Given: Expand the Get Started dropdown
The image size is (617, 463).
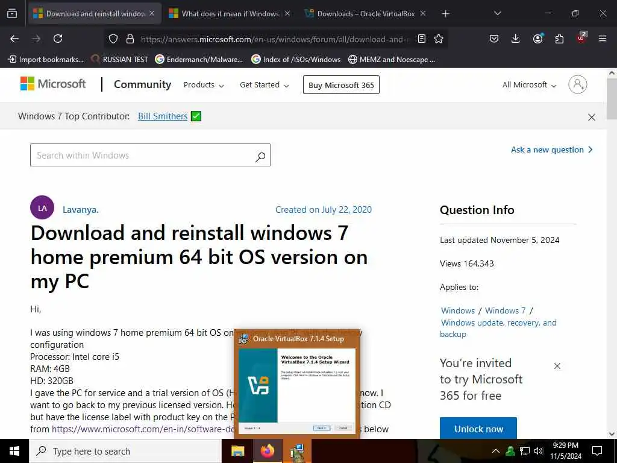Looking at the screenshot, I should coord(265,85).
